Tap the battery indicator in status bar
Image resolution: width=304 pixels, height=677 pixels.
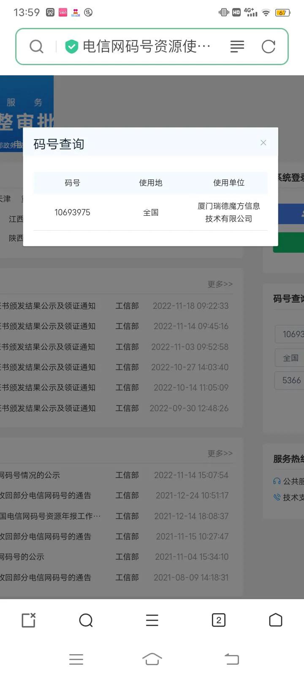pyautogui.click(x=282, y=13)
